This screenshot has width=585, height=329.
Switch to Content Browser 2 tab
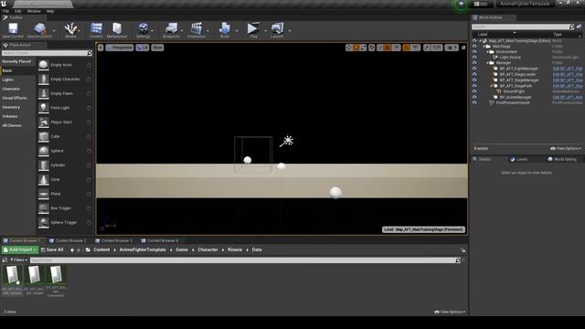(68, 241)
